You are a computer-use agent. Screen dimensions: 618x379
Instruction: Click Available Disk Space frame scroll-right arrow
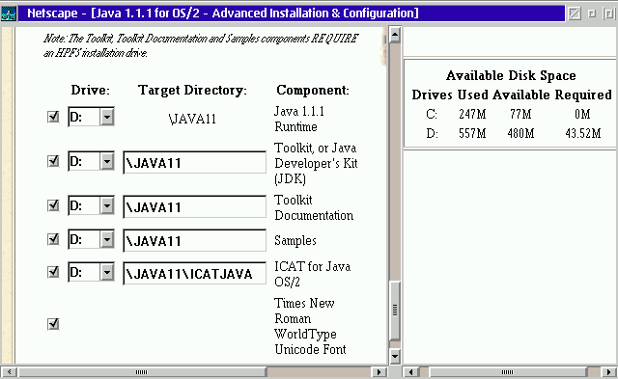pyautogui.click(x=608, y=372)
